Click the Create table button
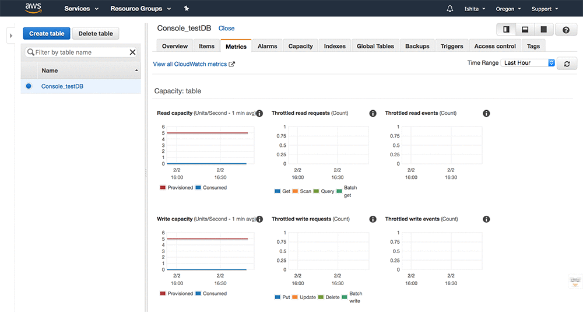583x312 pixels. pos(47,34)
